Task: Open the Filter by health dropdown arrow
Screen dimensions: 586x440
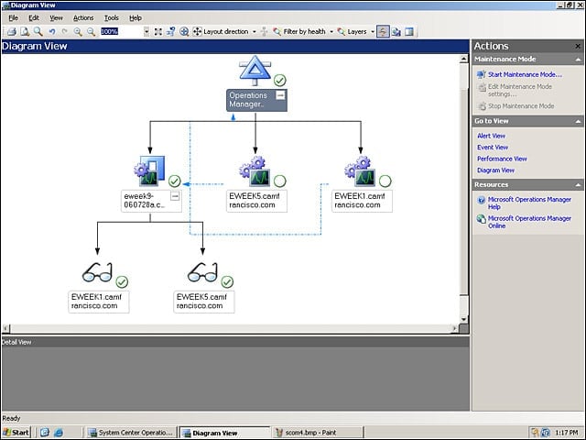Action: (331, 32)
